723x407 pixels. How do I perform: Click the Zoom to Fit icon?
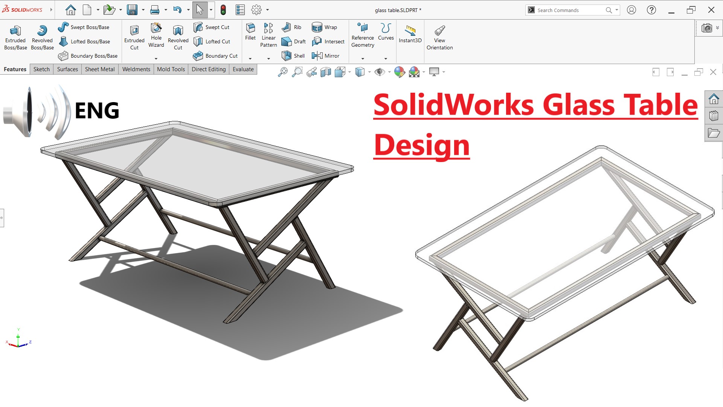point(282,72)
